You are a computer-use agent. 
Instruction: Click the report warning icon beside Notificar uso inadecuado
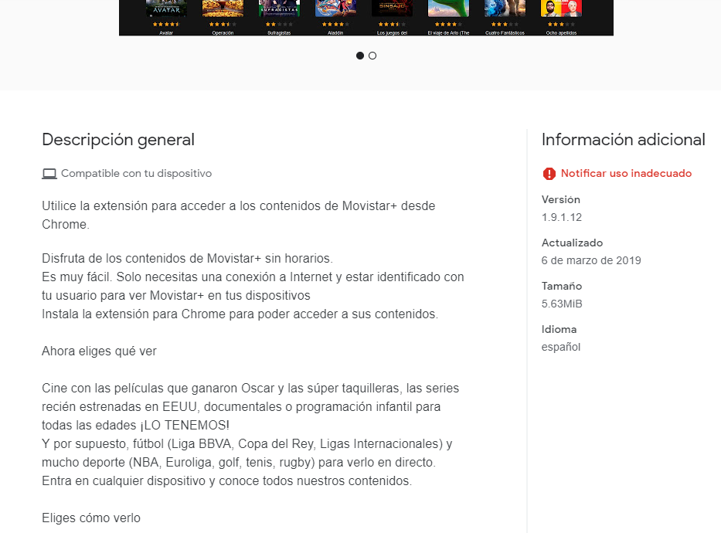[548, 173]
